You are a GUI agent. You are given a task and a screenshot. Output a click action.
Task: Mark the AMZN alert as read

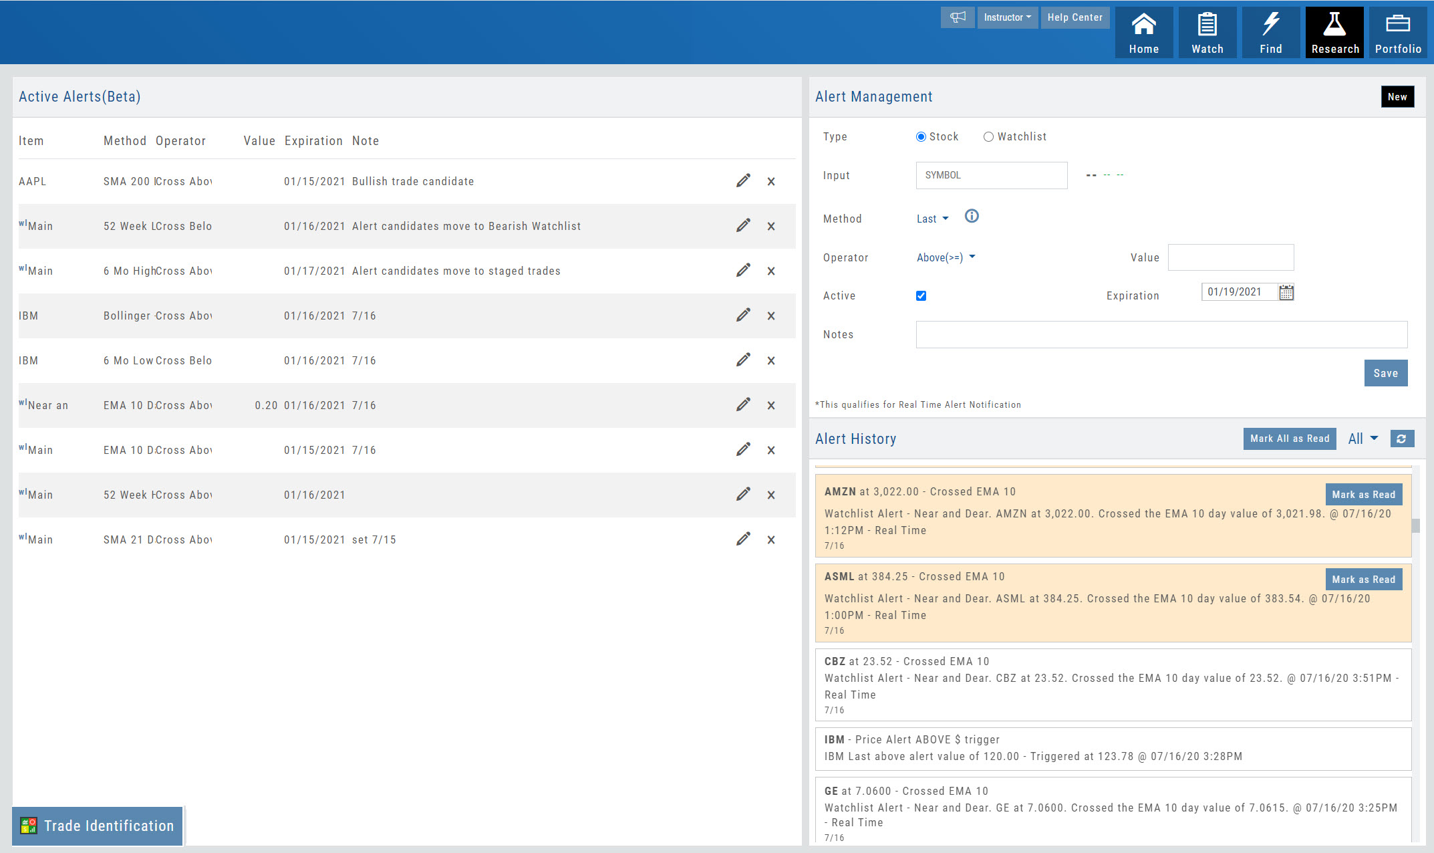1363,495
